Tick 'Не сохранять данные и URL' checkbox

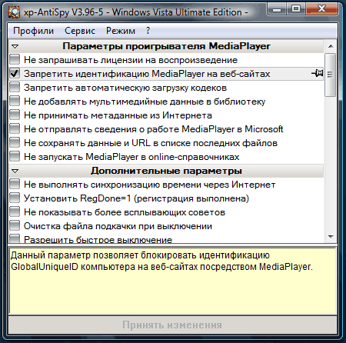[x=15, y=142]
